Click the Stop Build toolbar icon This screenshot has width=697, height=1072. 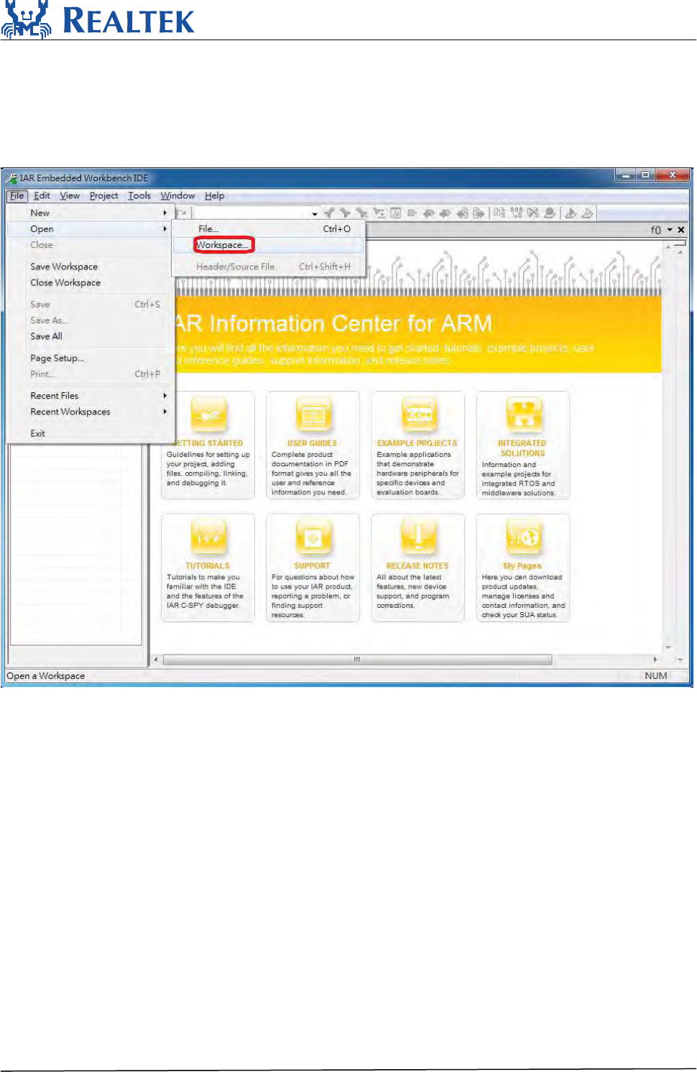pos(532,213)
